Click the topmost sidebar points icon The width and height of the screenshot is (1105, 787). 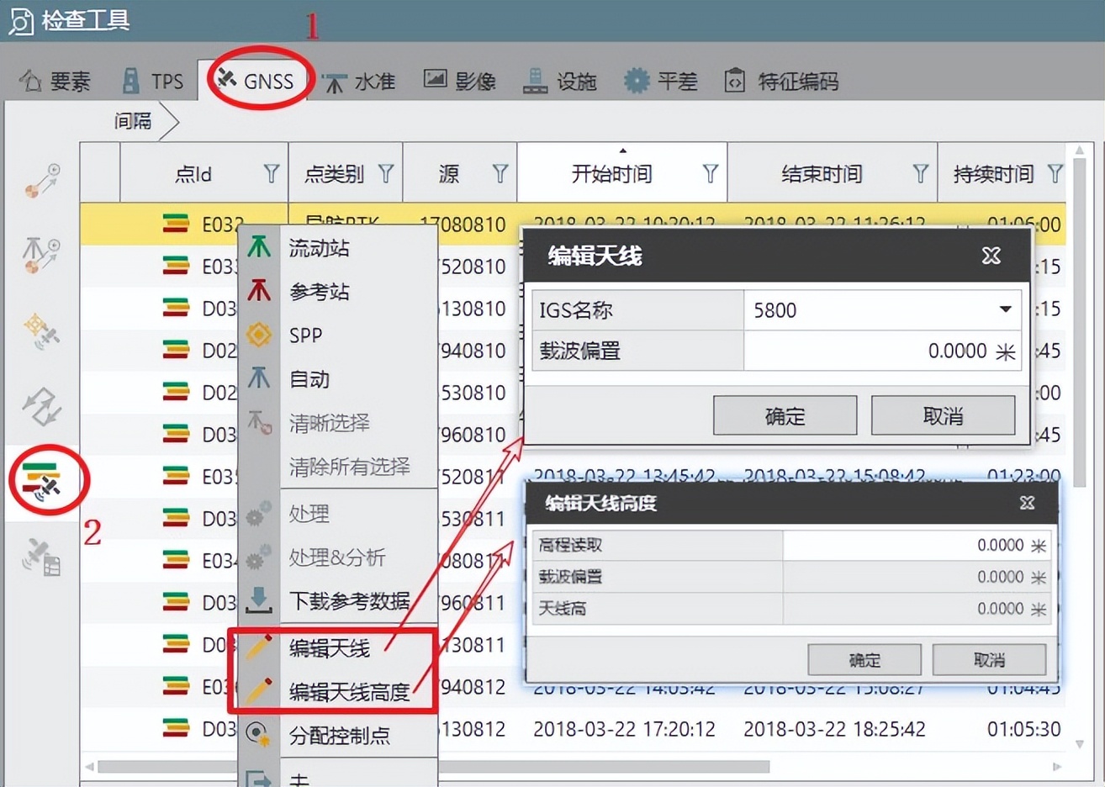click(41, 182)
